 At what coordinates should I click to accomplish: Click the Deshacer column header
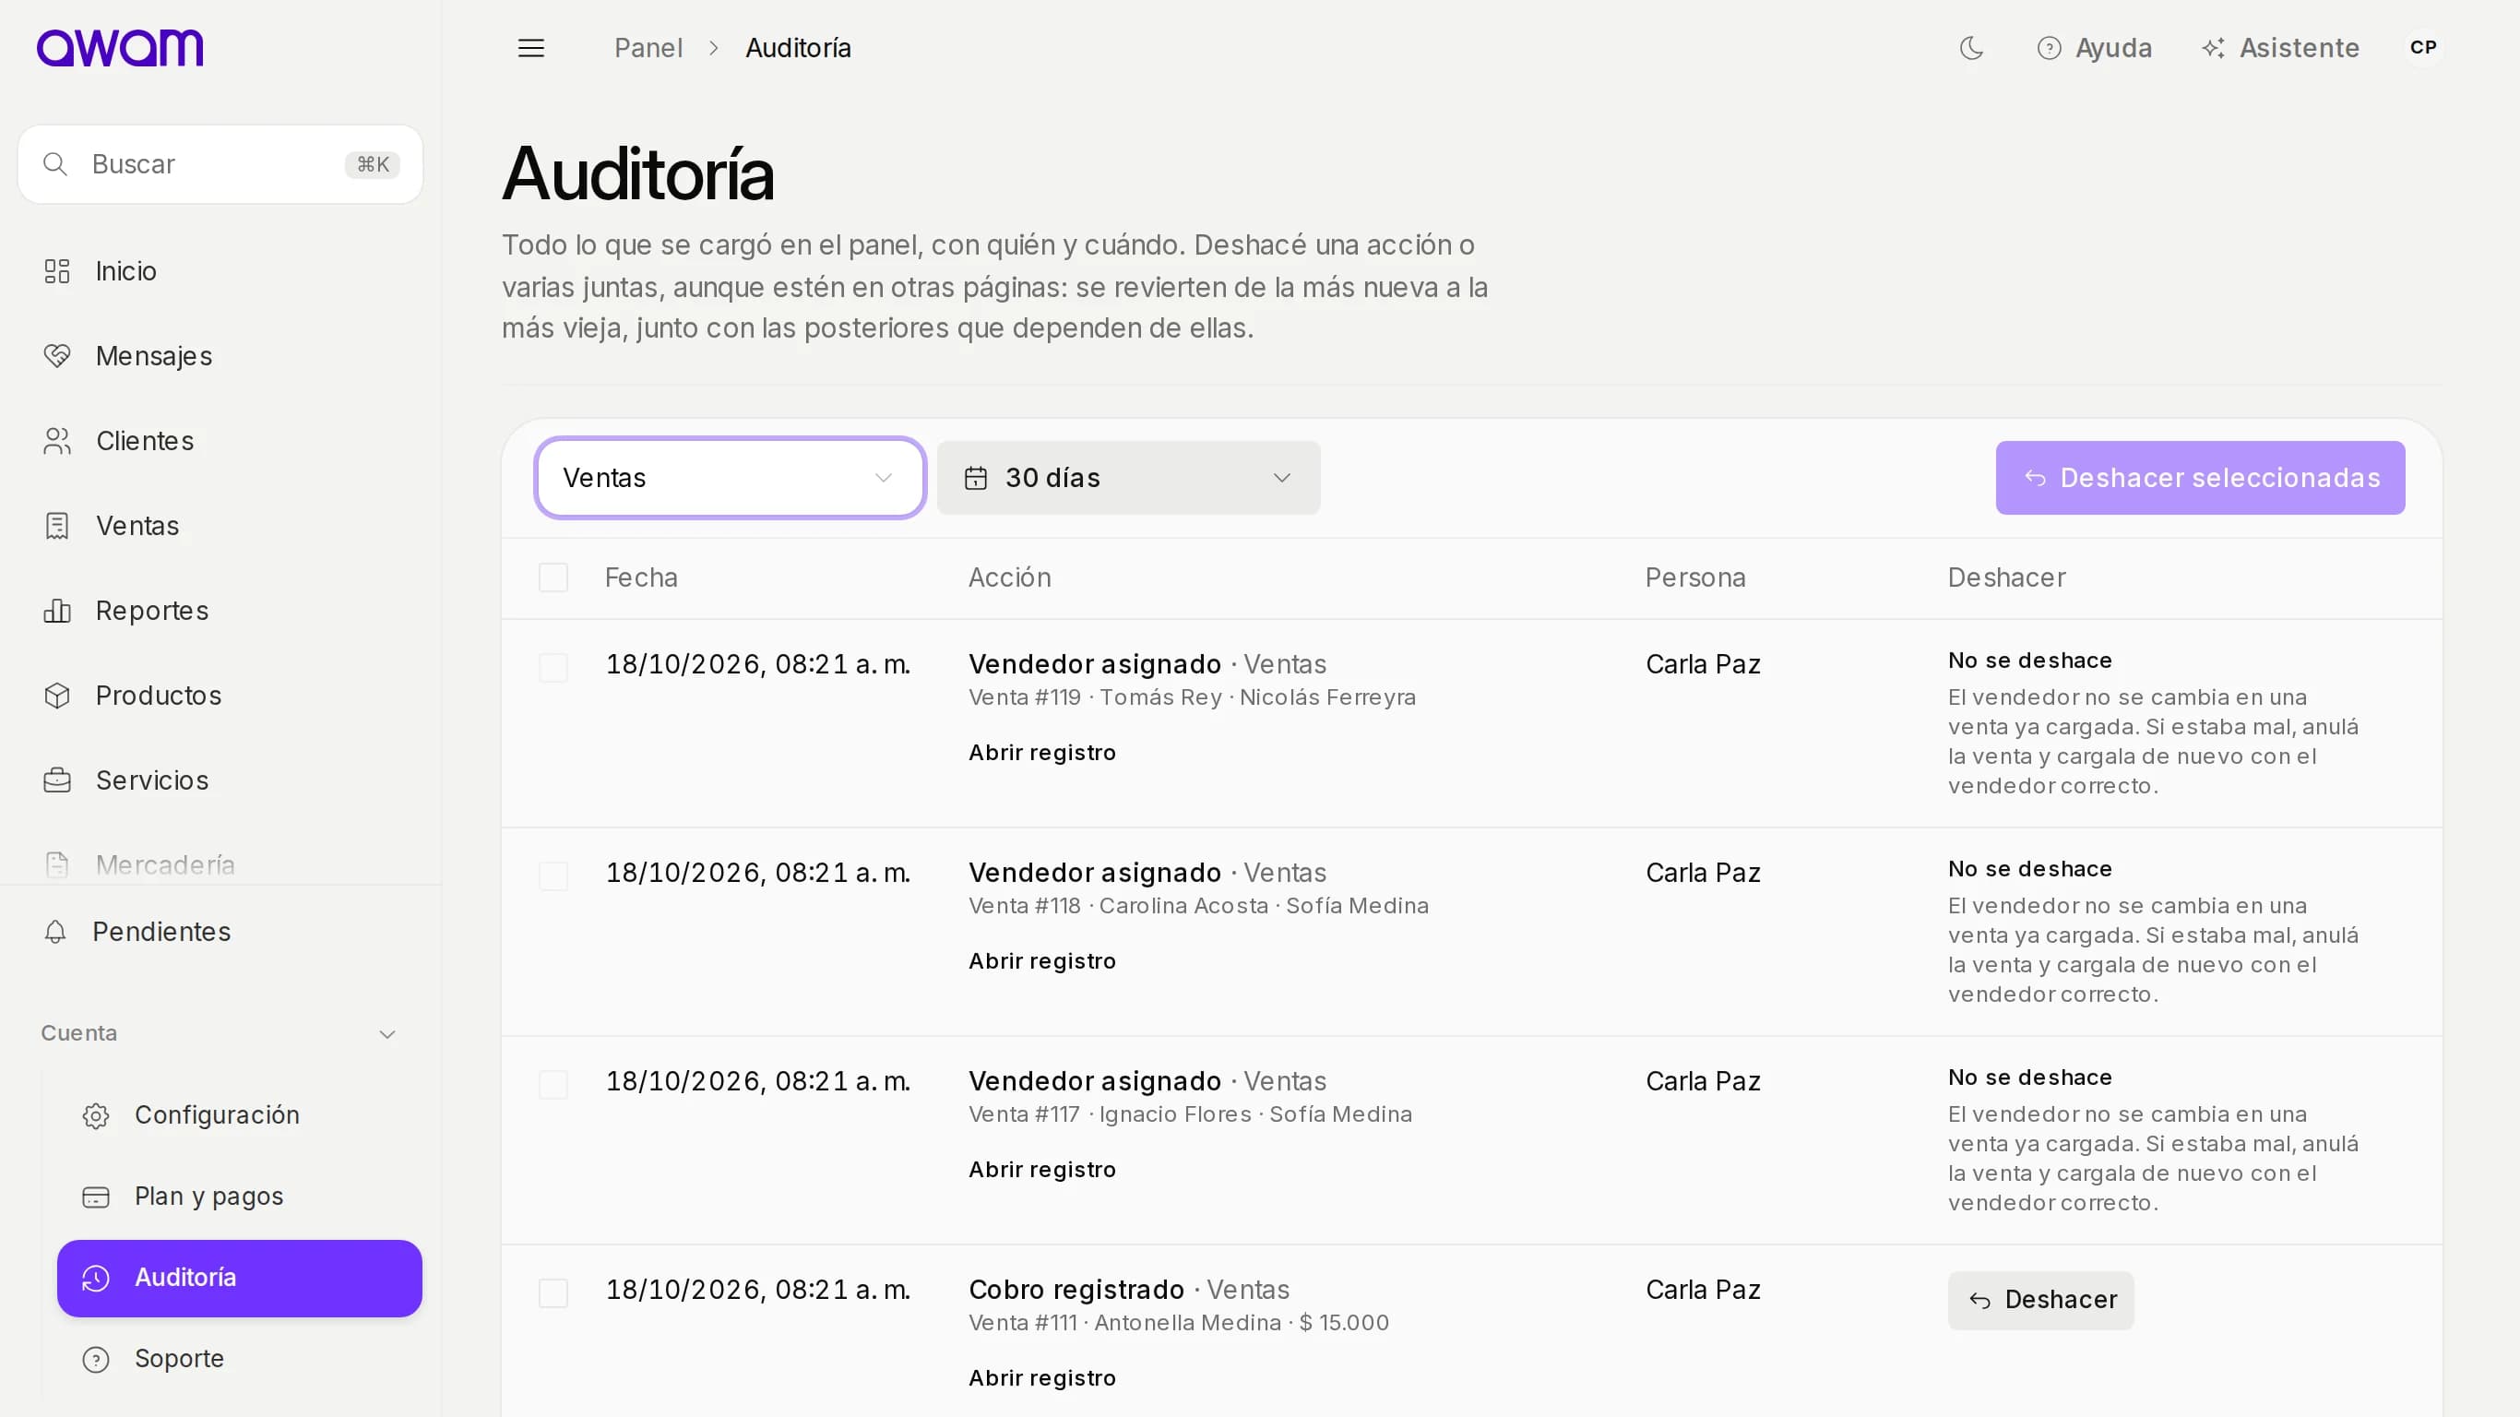2006,578
